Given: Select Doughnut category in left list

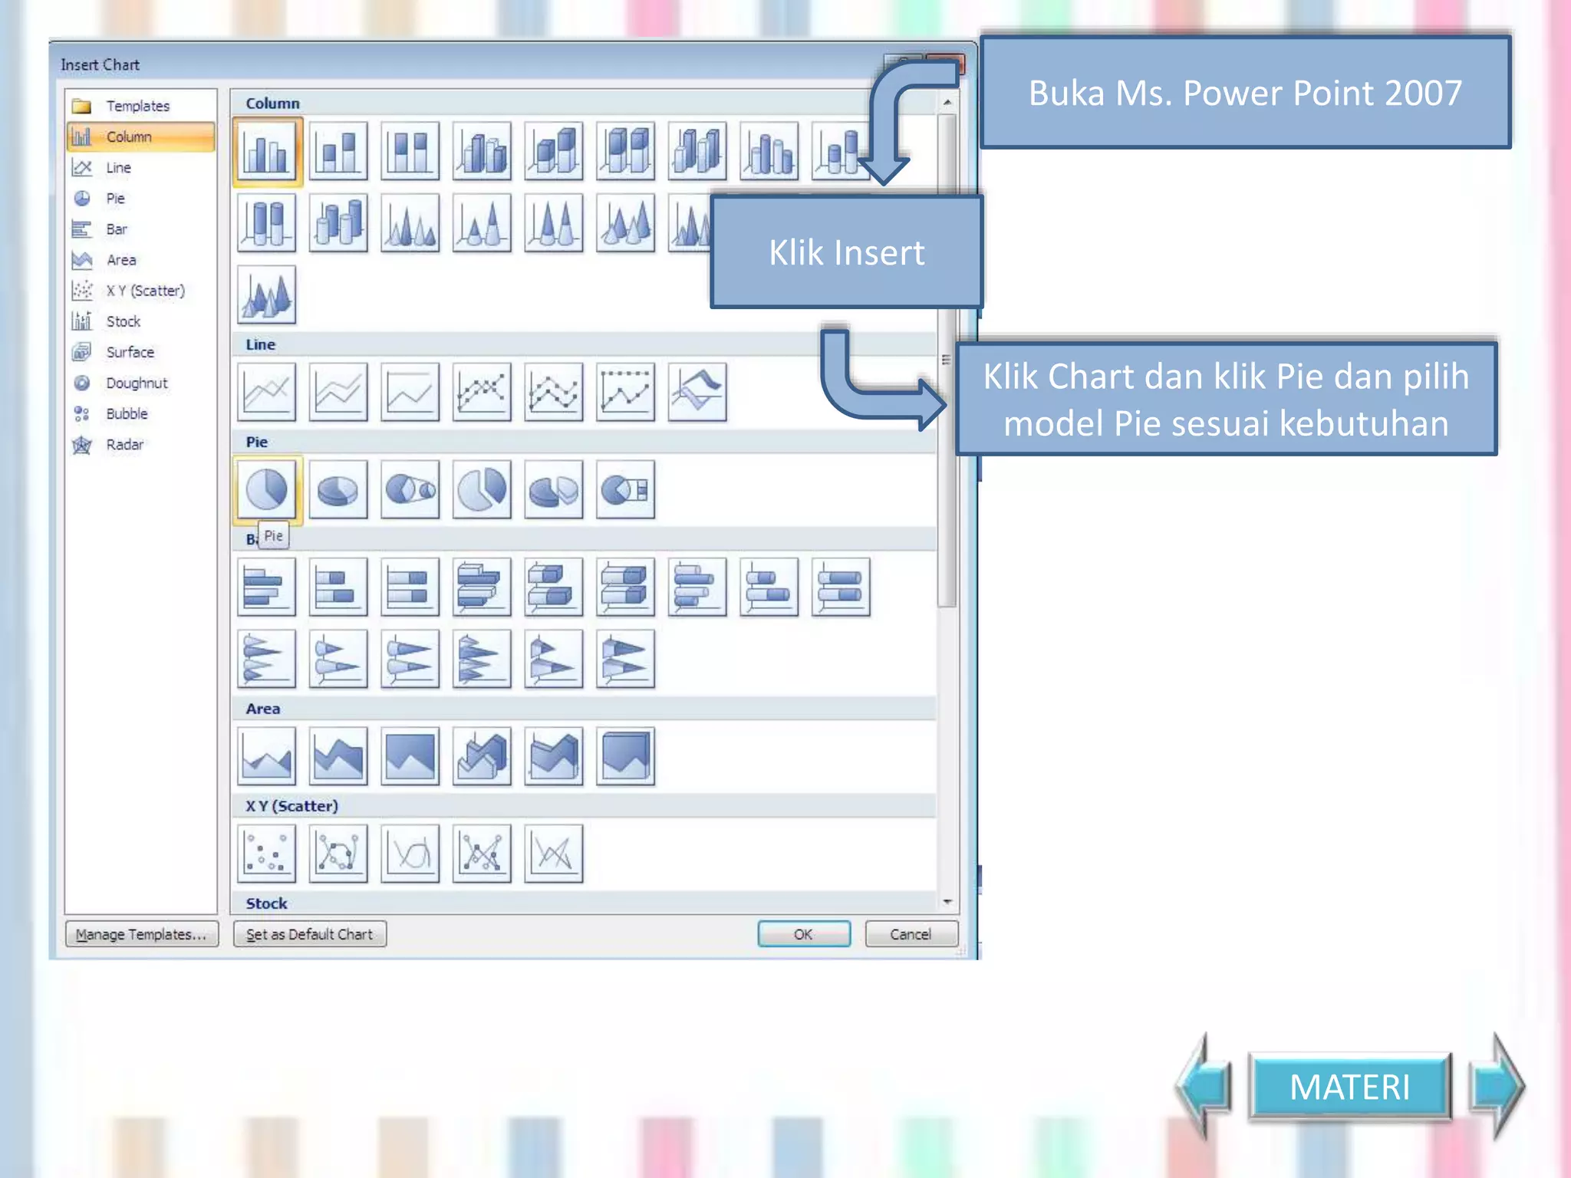Looking at the screenshot, I should pos(140,383).
